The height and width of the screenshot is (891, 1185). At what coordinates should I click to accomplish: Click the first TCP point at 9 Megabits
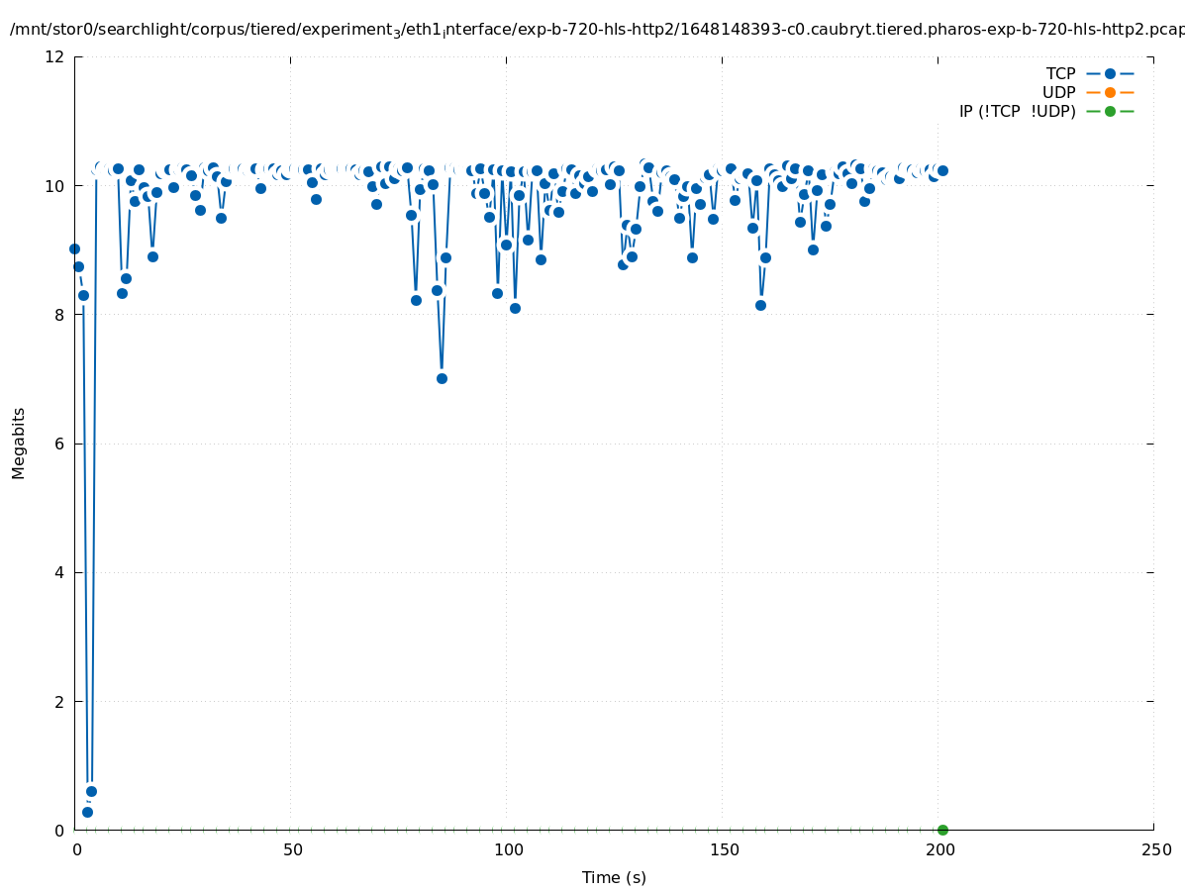click(74, 248)
